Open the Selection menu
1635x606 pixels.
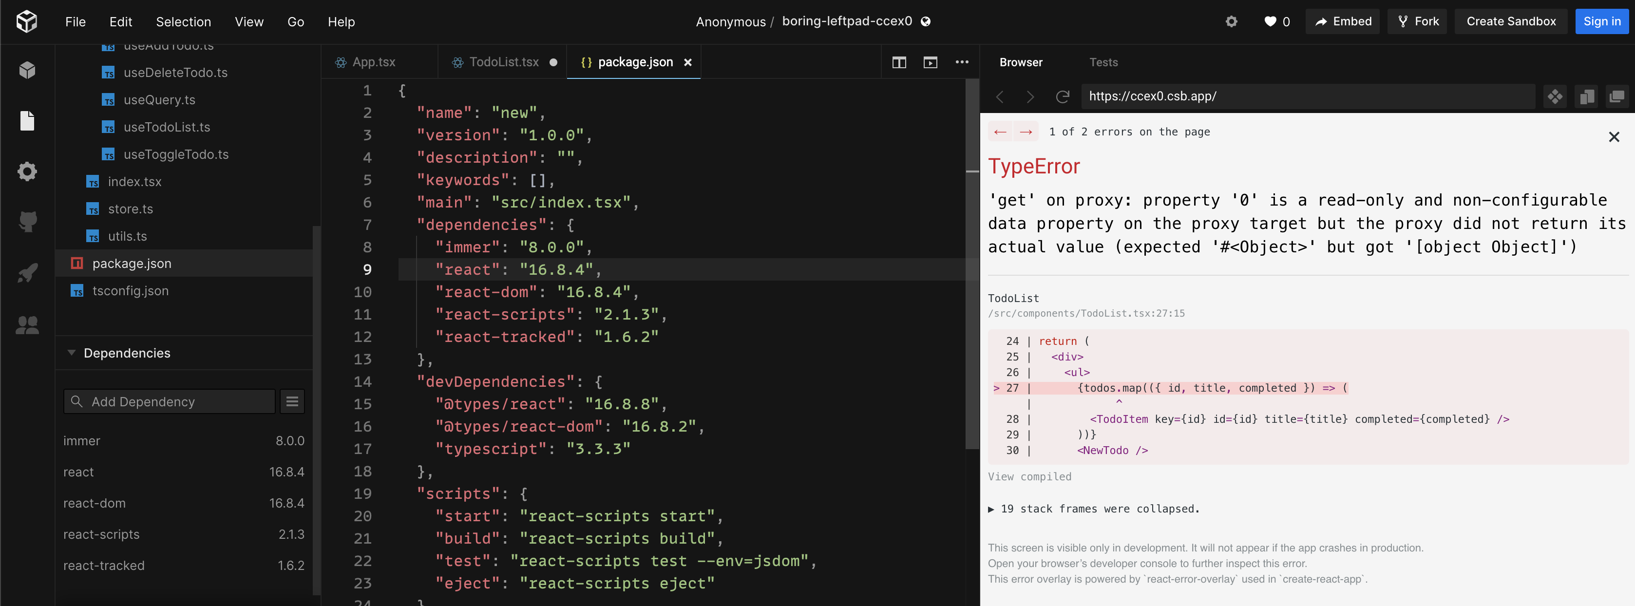pos(184,21)
